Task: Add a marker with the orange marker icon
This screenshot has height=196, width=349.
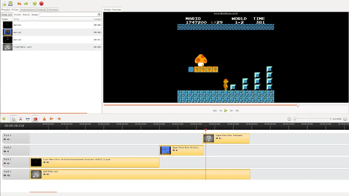Action: 44,119
